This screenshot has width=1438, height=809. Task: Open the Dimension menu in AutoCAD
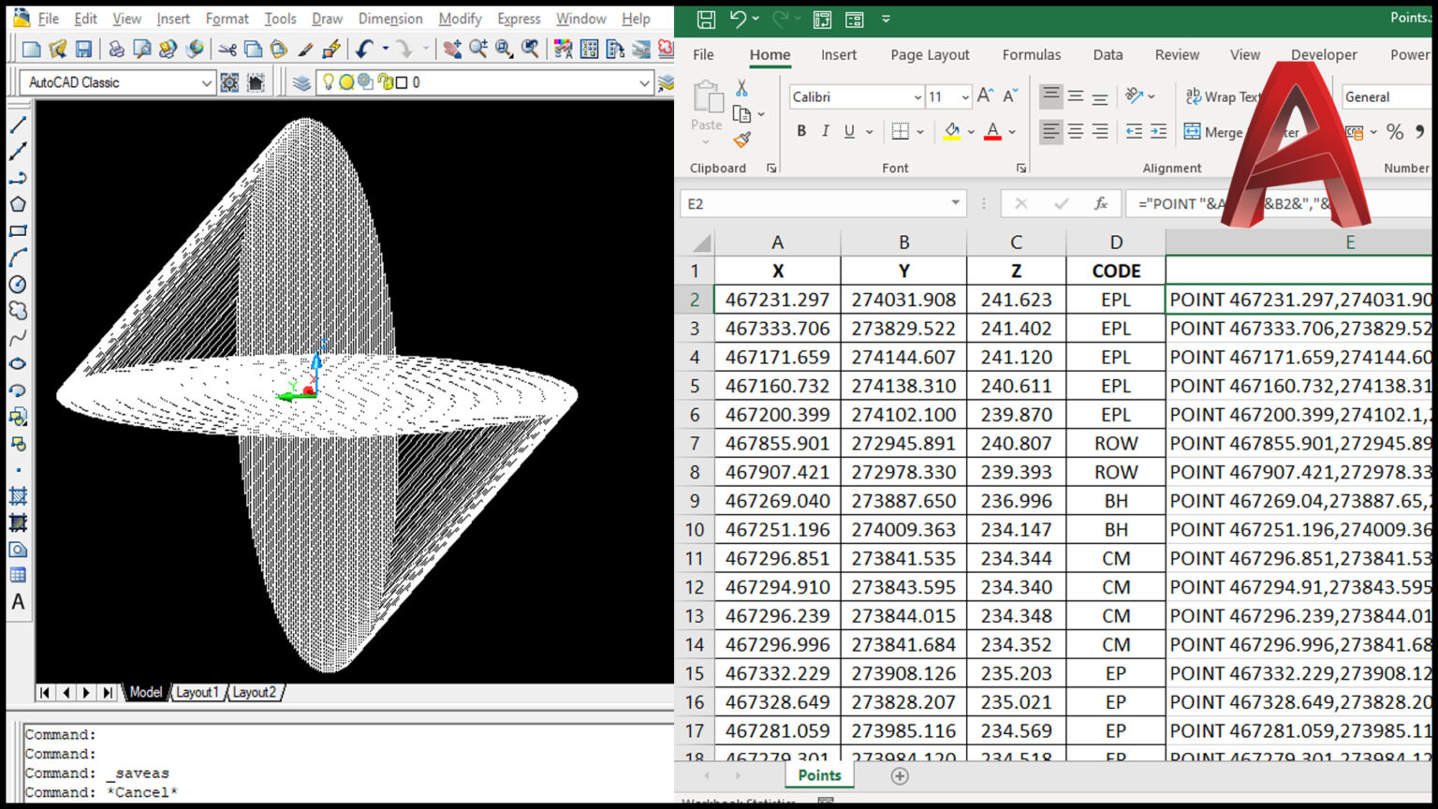(390, 18)
